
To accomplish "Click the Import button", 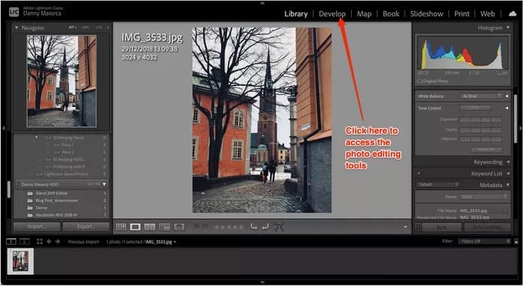I will coord(37,227).
